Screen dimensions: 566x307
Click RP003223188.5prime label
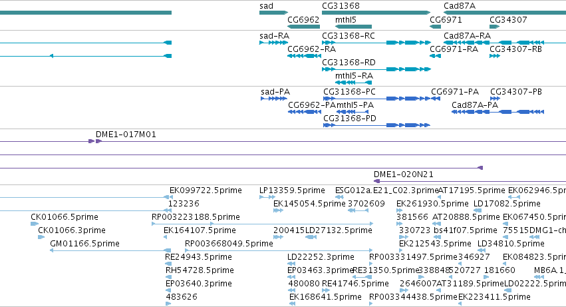196,217
